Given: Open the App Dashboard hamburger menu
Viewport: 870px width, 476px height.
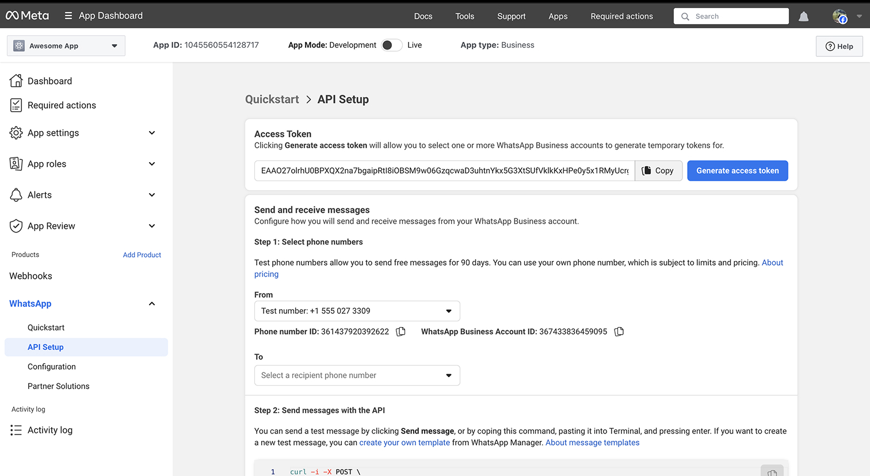Looking at the screenshot, I should click(x=68, y=16).
